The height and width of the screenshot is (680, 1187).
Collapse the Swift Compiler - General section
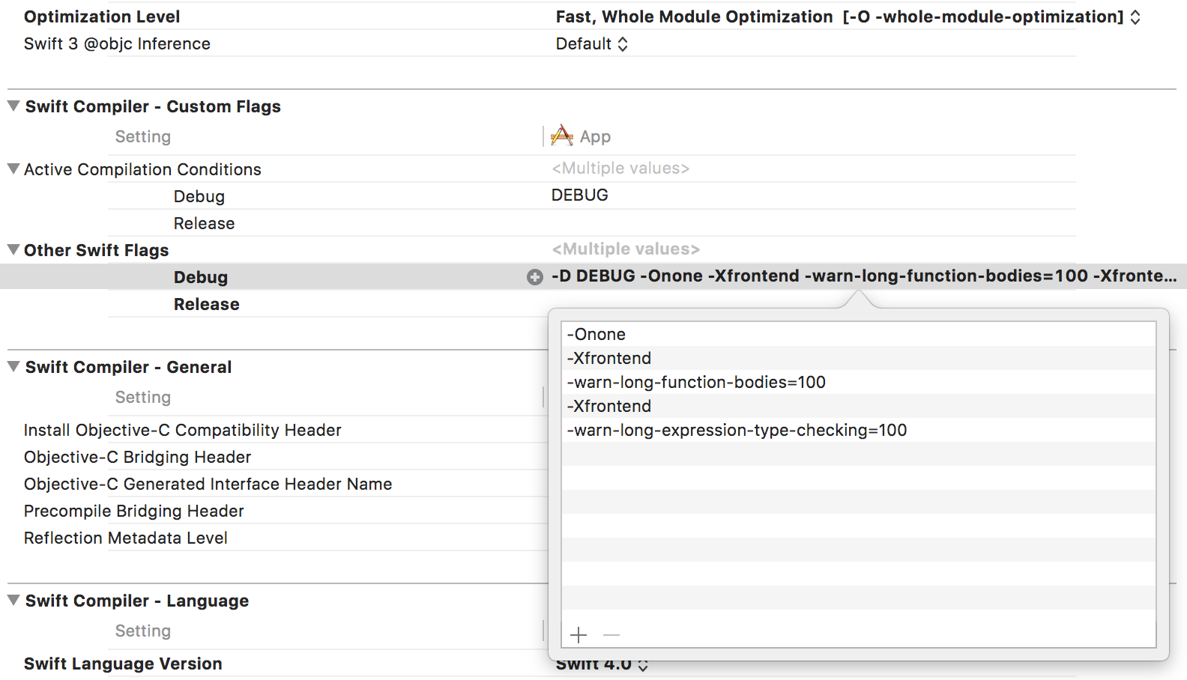[x=13, y=367]
